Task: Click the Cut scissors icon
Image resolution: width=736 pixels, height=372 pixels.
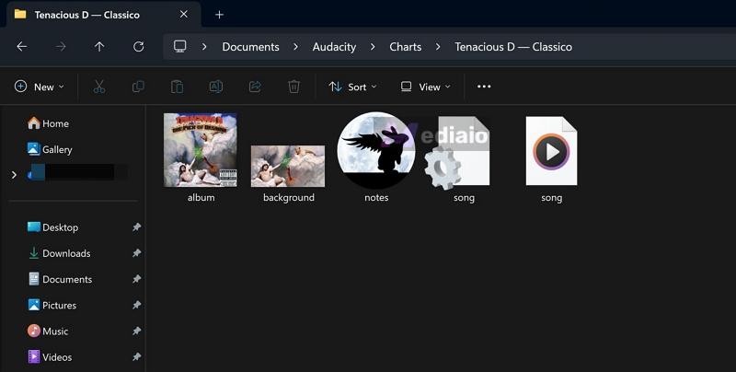Action: tap(99, 87)
